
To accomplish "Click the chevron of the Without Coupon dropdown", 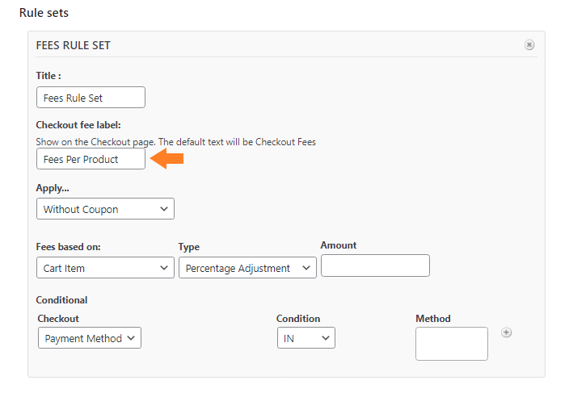I will point(164,209).
